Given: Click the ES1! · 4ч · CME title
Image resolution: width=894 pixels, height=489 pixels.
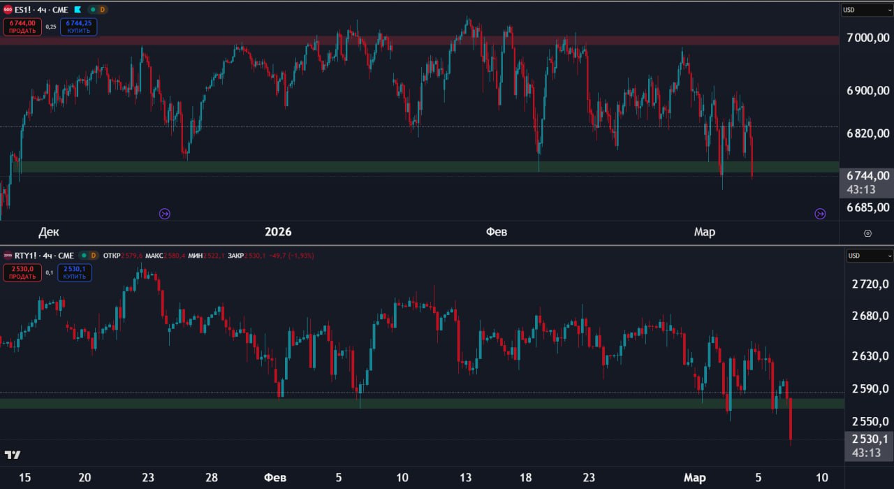Looking at the screenshot, I should point(41,10).
